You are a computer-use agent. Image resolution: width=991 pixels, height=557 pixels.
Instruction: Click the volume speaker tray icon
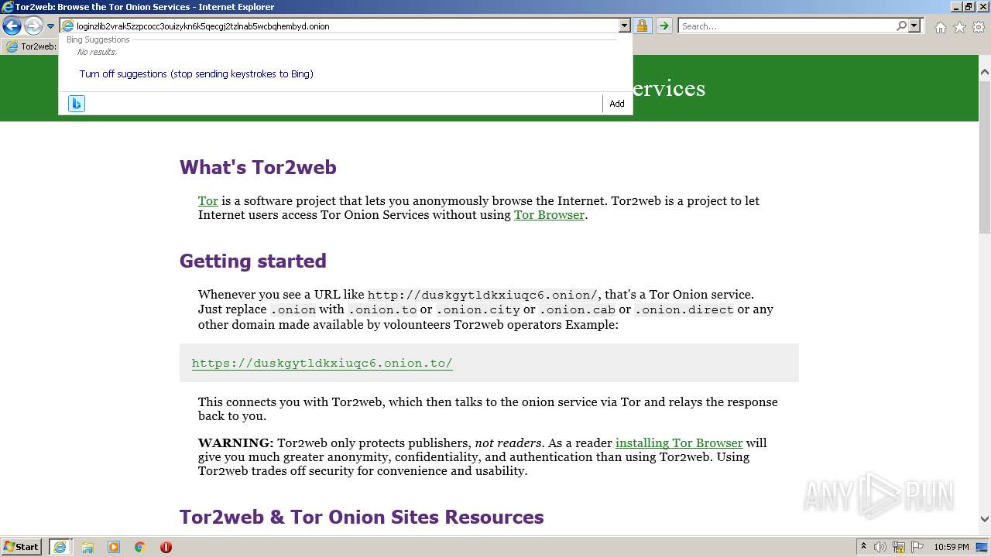880,547
